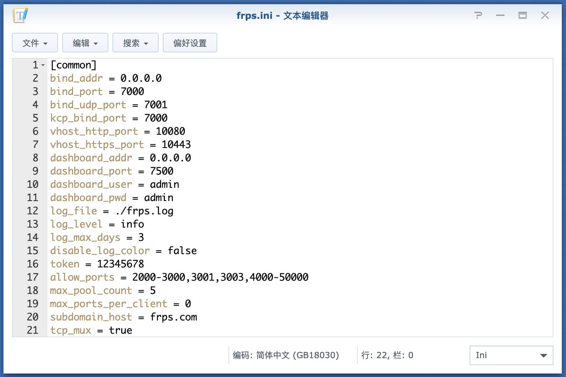Select line number 10 in gutter
566x377 pixels.
point(33,184)
